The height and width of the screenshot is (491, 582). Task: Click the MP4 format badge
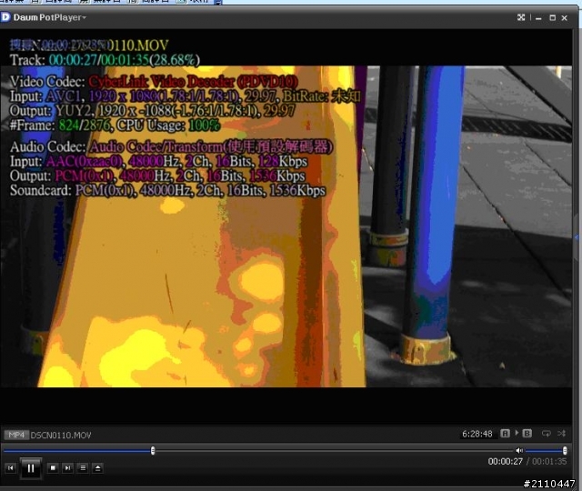coord(16,435)
